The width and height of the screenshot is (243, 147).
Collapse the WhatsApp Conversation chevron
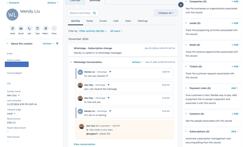(x=71, y=62)
